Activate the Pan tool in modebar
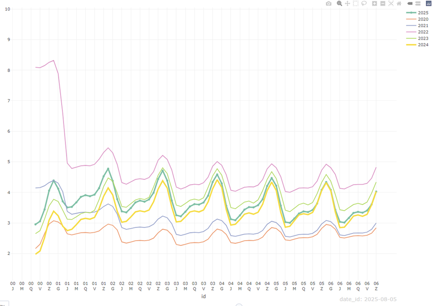432x306 pixels. click(x=348, y=3)
